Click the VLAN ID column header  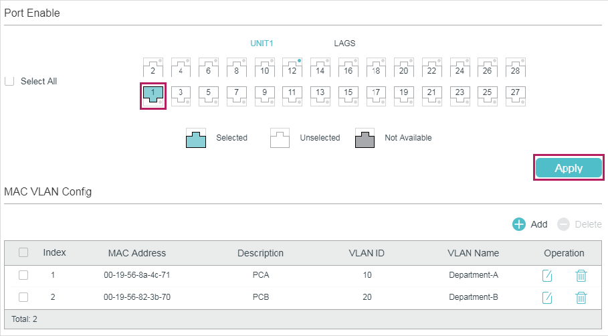(367, 253)
